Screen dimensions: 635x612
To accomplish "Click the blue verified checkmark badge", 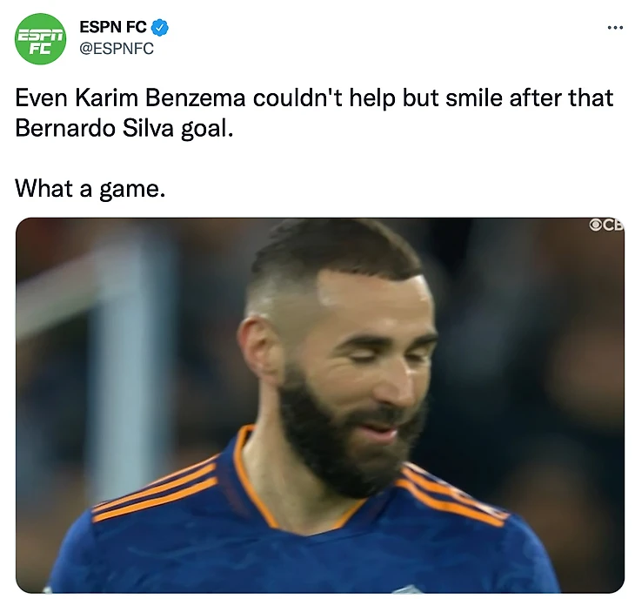I will [x=159, y=28].
